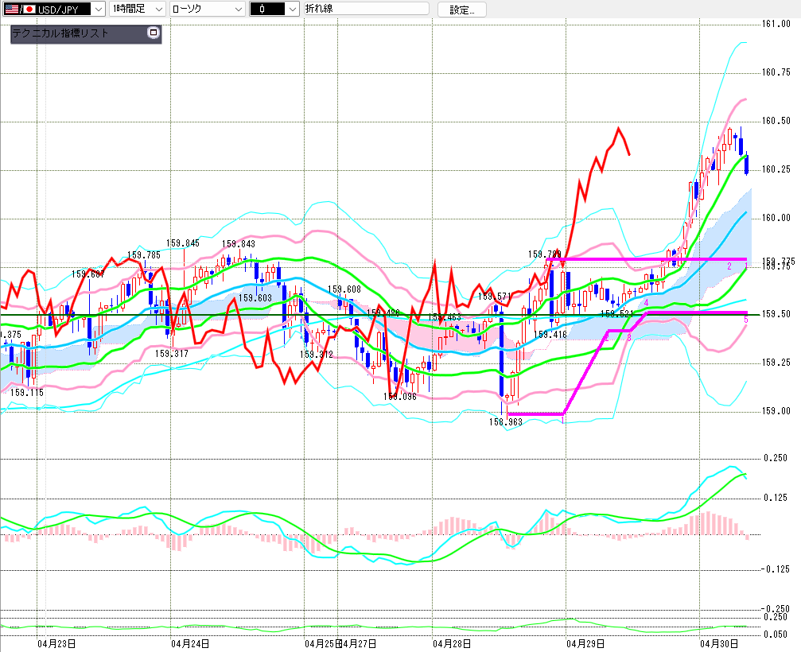Select the 159.845 high price label
The width and height of the screenshot is (801, 652).
point(183,243)
